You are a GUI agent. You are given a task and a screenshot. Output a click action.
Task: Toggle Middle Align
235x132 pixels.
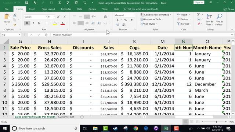pyautogui.click(x=81, y=16)
